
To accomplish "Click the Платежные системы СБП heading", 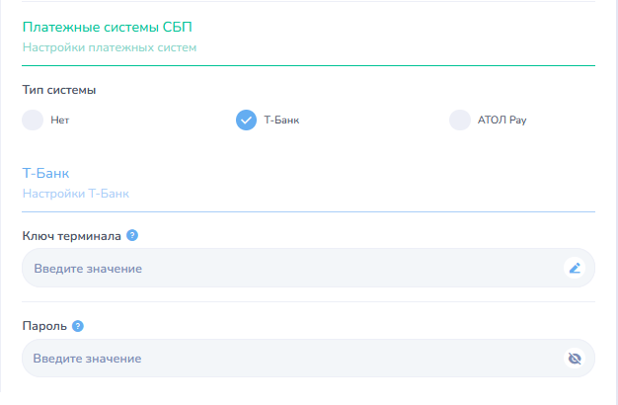I will click(108, 28).
